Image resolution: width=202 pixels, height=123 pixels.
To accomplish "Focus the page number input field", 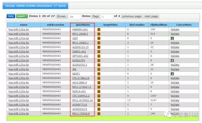I will coord(107,17).
